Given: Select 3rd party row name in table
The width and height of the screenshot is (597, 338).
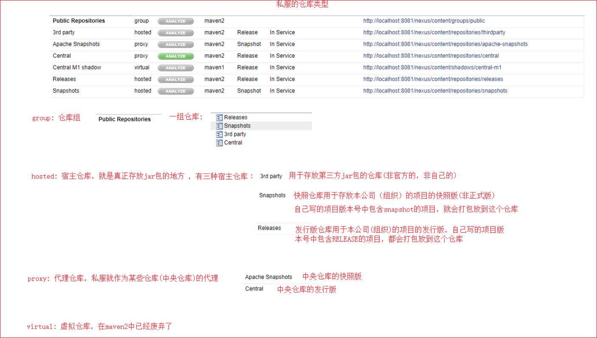Looking at the screenshot, I should [64, 32].
